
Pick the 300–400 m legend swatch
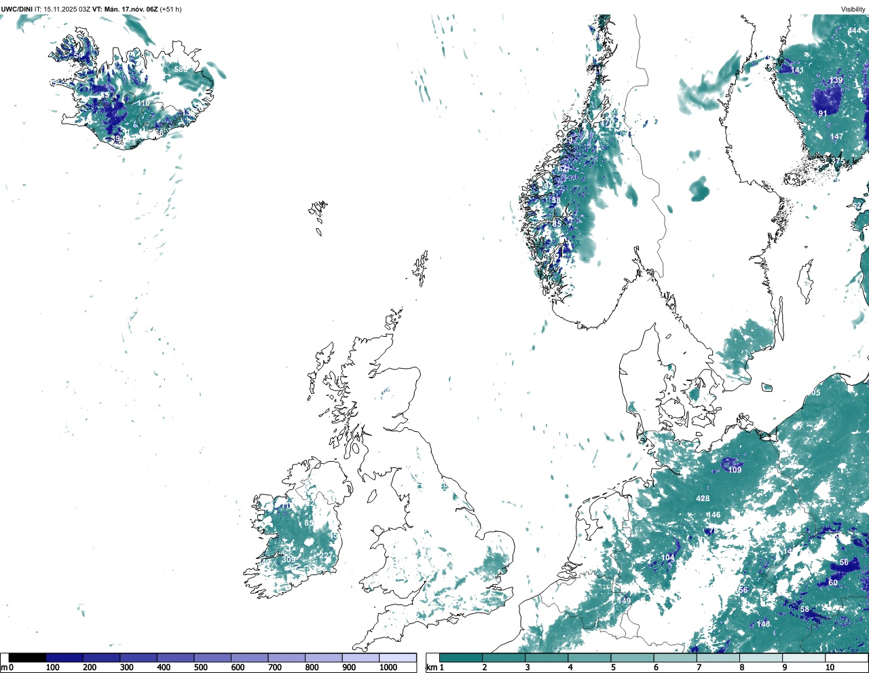[x=138, y=658]
